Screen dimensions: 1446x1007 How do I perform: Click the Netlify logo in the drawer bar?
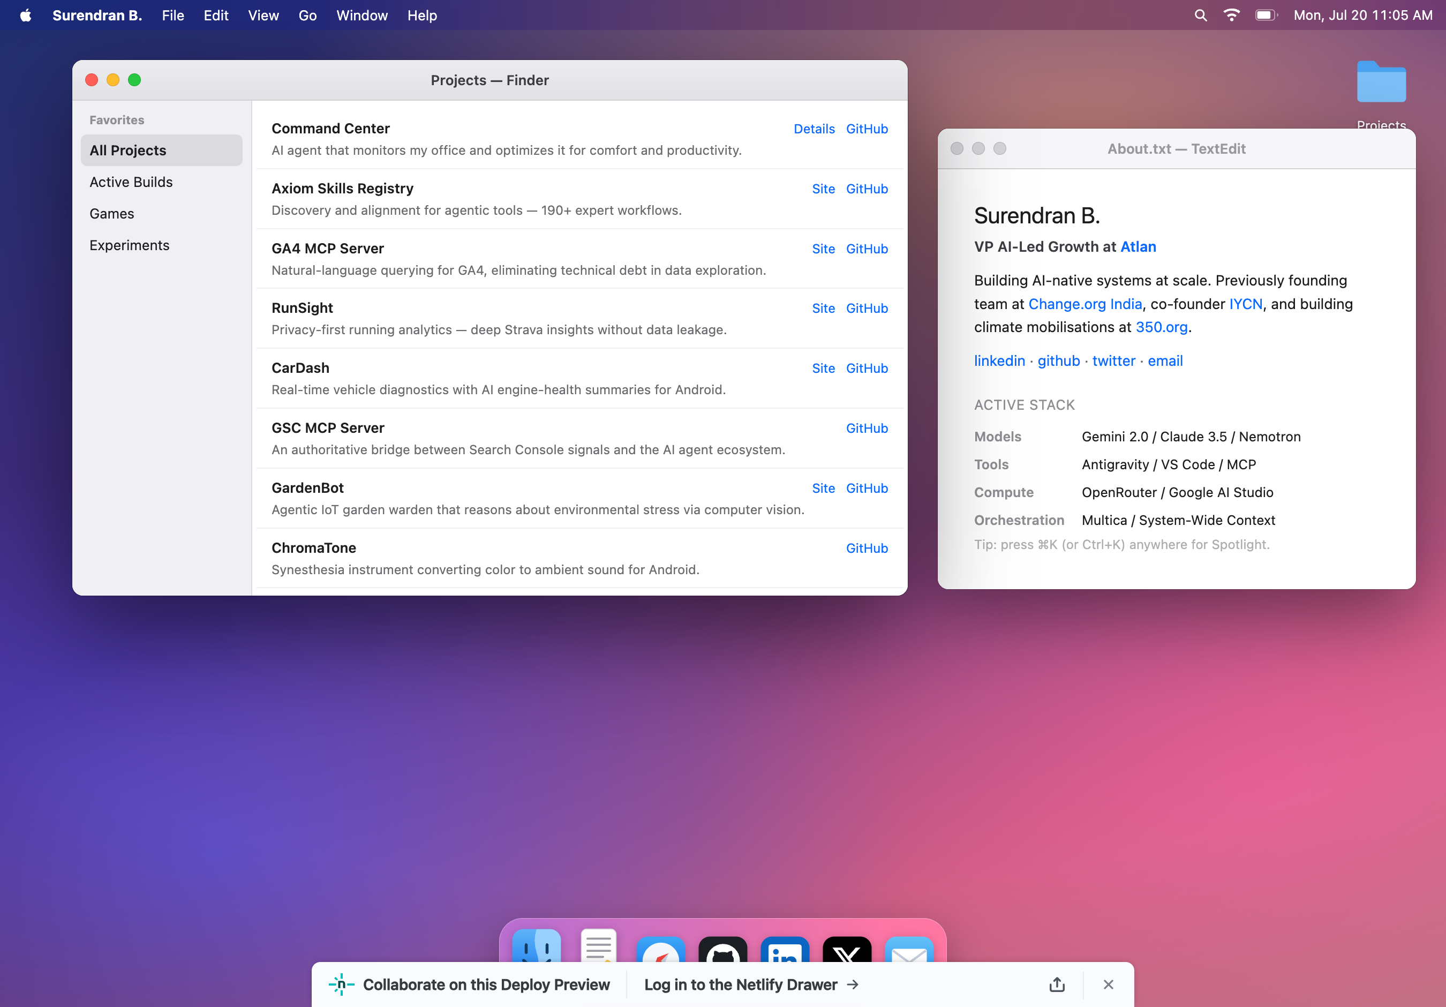click(x=341, y=985)
